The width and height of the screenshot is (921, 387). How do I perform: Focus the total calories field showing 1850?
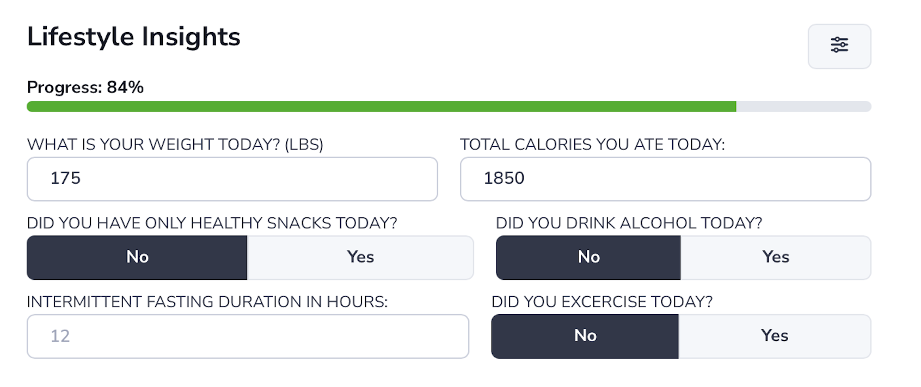coord(665,179)
